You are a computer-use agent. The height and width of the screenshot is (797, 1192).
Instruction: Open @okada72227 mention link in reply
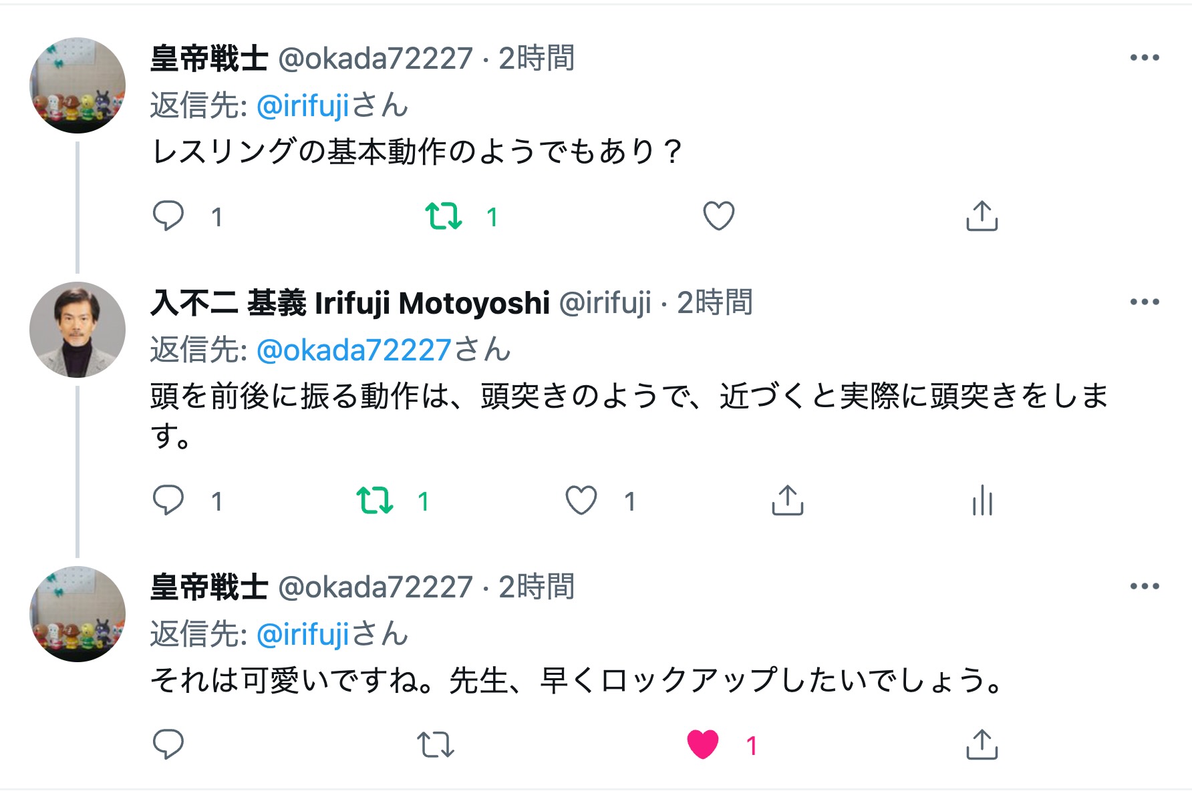[x=354, y=350]
